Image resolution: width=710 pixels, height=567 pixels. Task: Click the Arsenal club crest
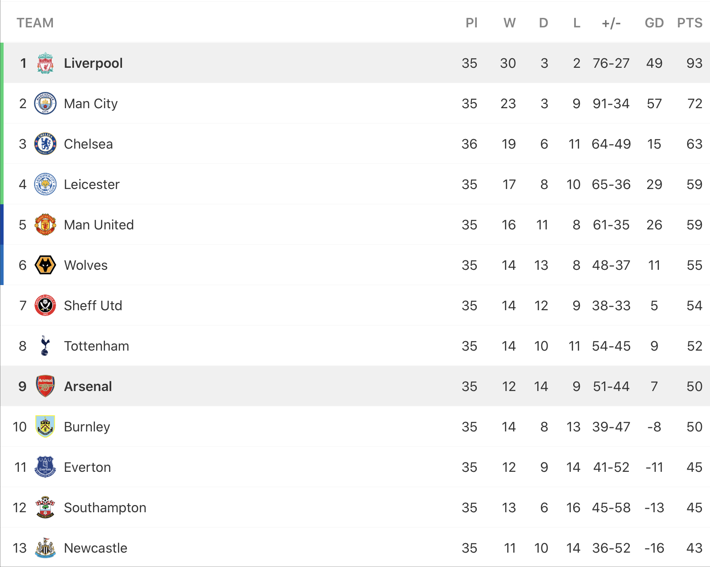tap(45, 386)
